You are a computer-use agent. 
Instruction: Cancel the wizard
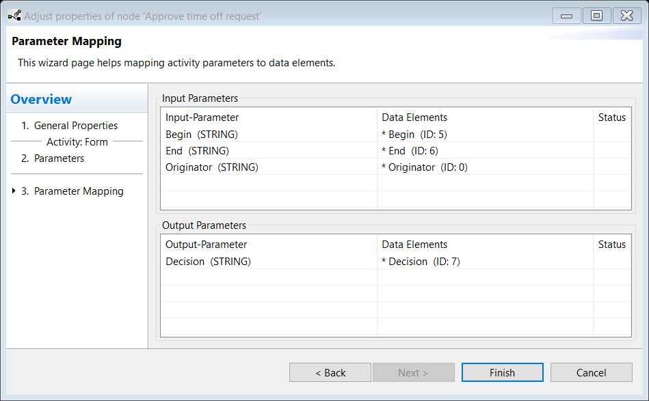pyautogui.click(x=591, y=372)
